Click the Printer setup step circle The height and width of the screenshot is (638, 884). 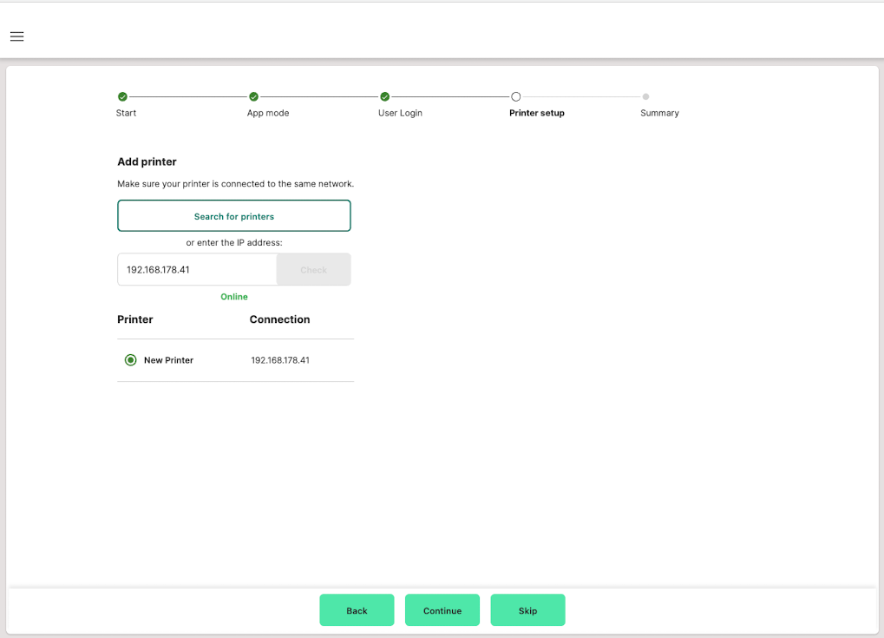coord(515,96)
